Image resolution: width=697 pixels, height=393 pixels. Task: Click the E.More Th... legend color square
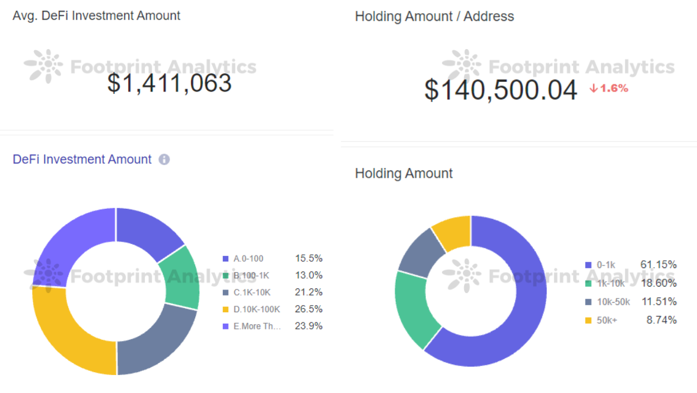coord(226,326)
